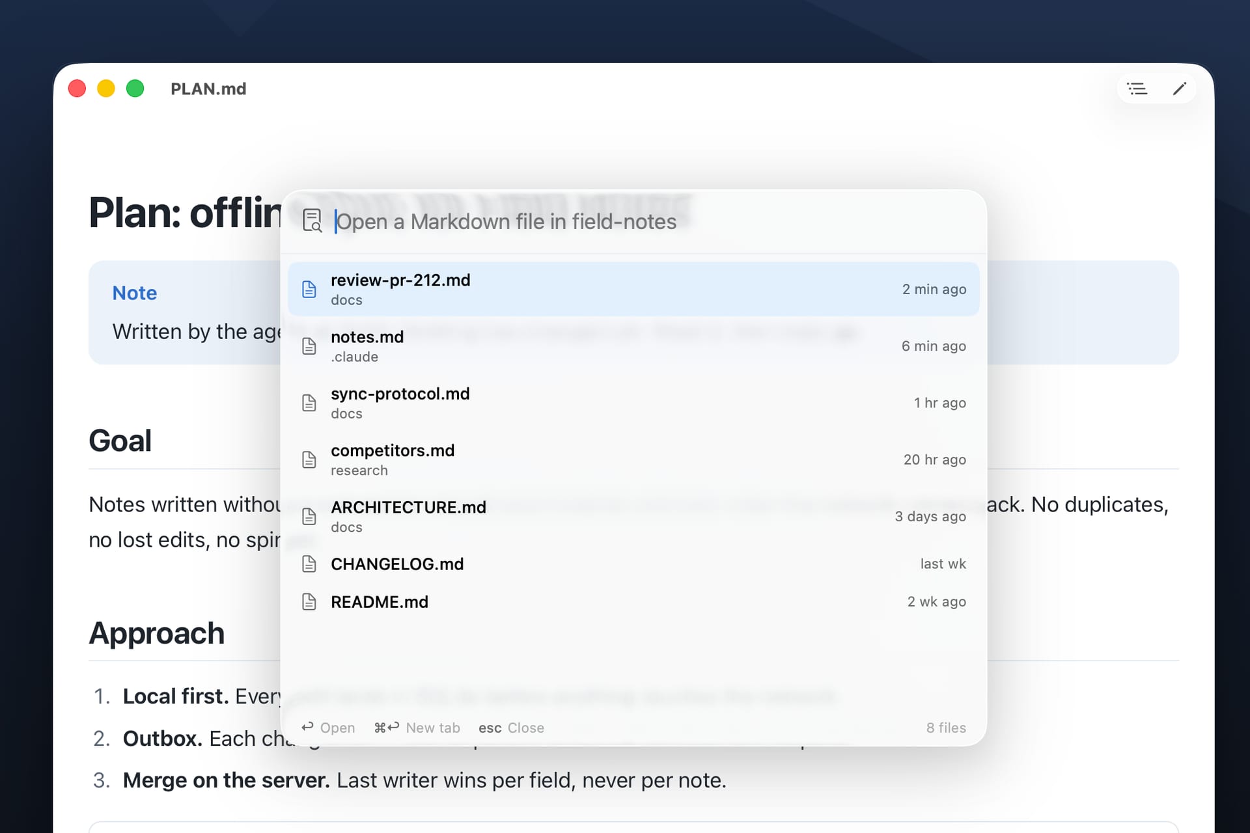
Task: Click the PLAN.md window title
Action: (208, 89)
